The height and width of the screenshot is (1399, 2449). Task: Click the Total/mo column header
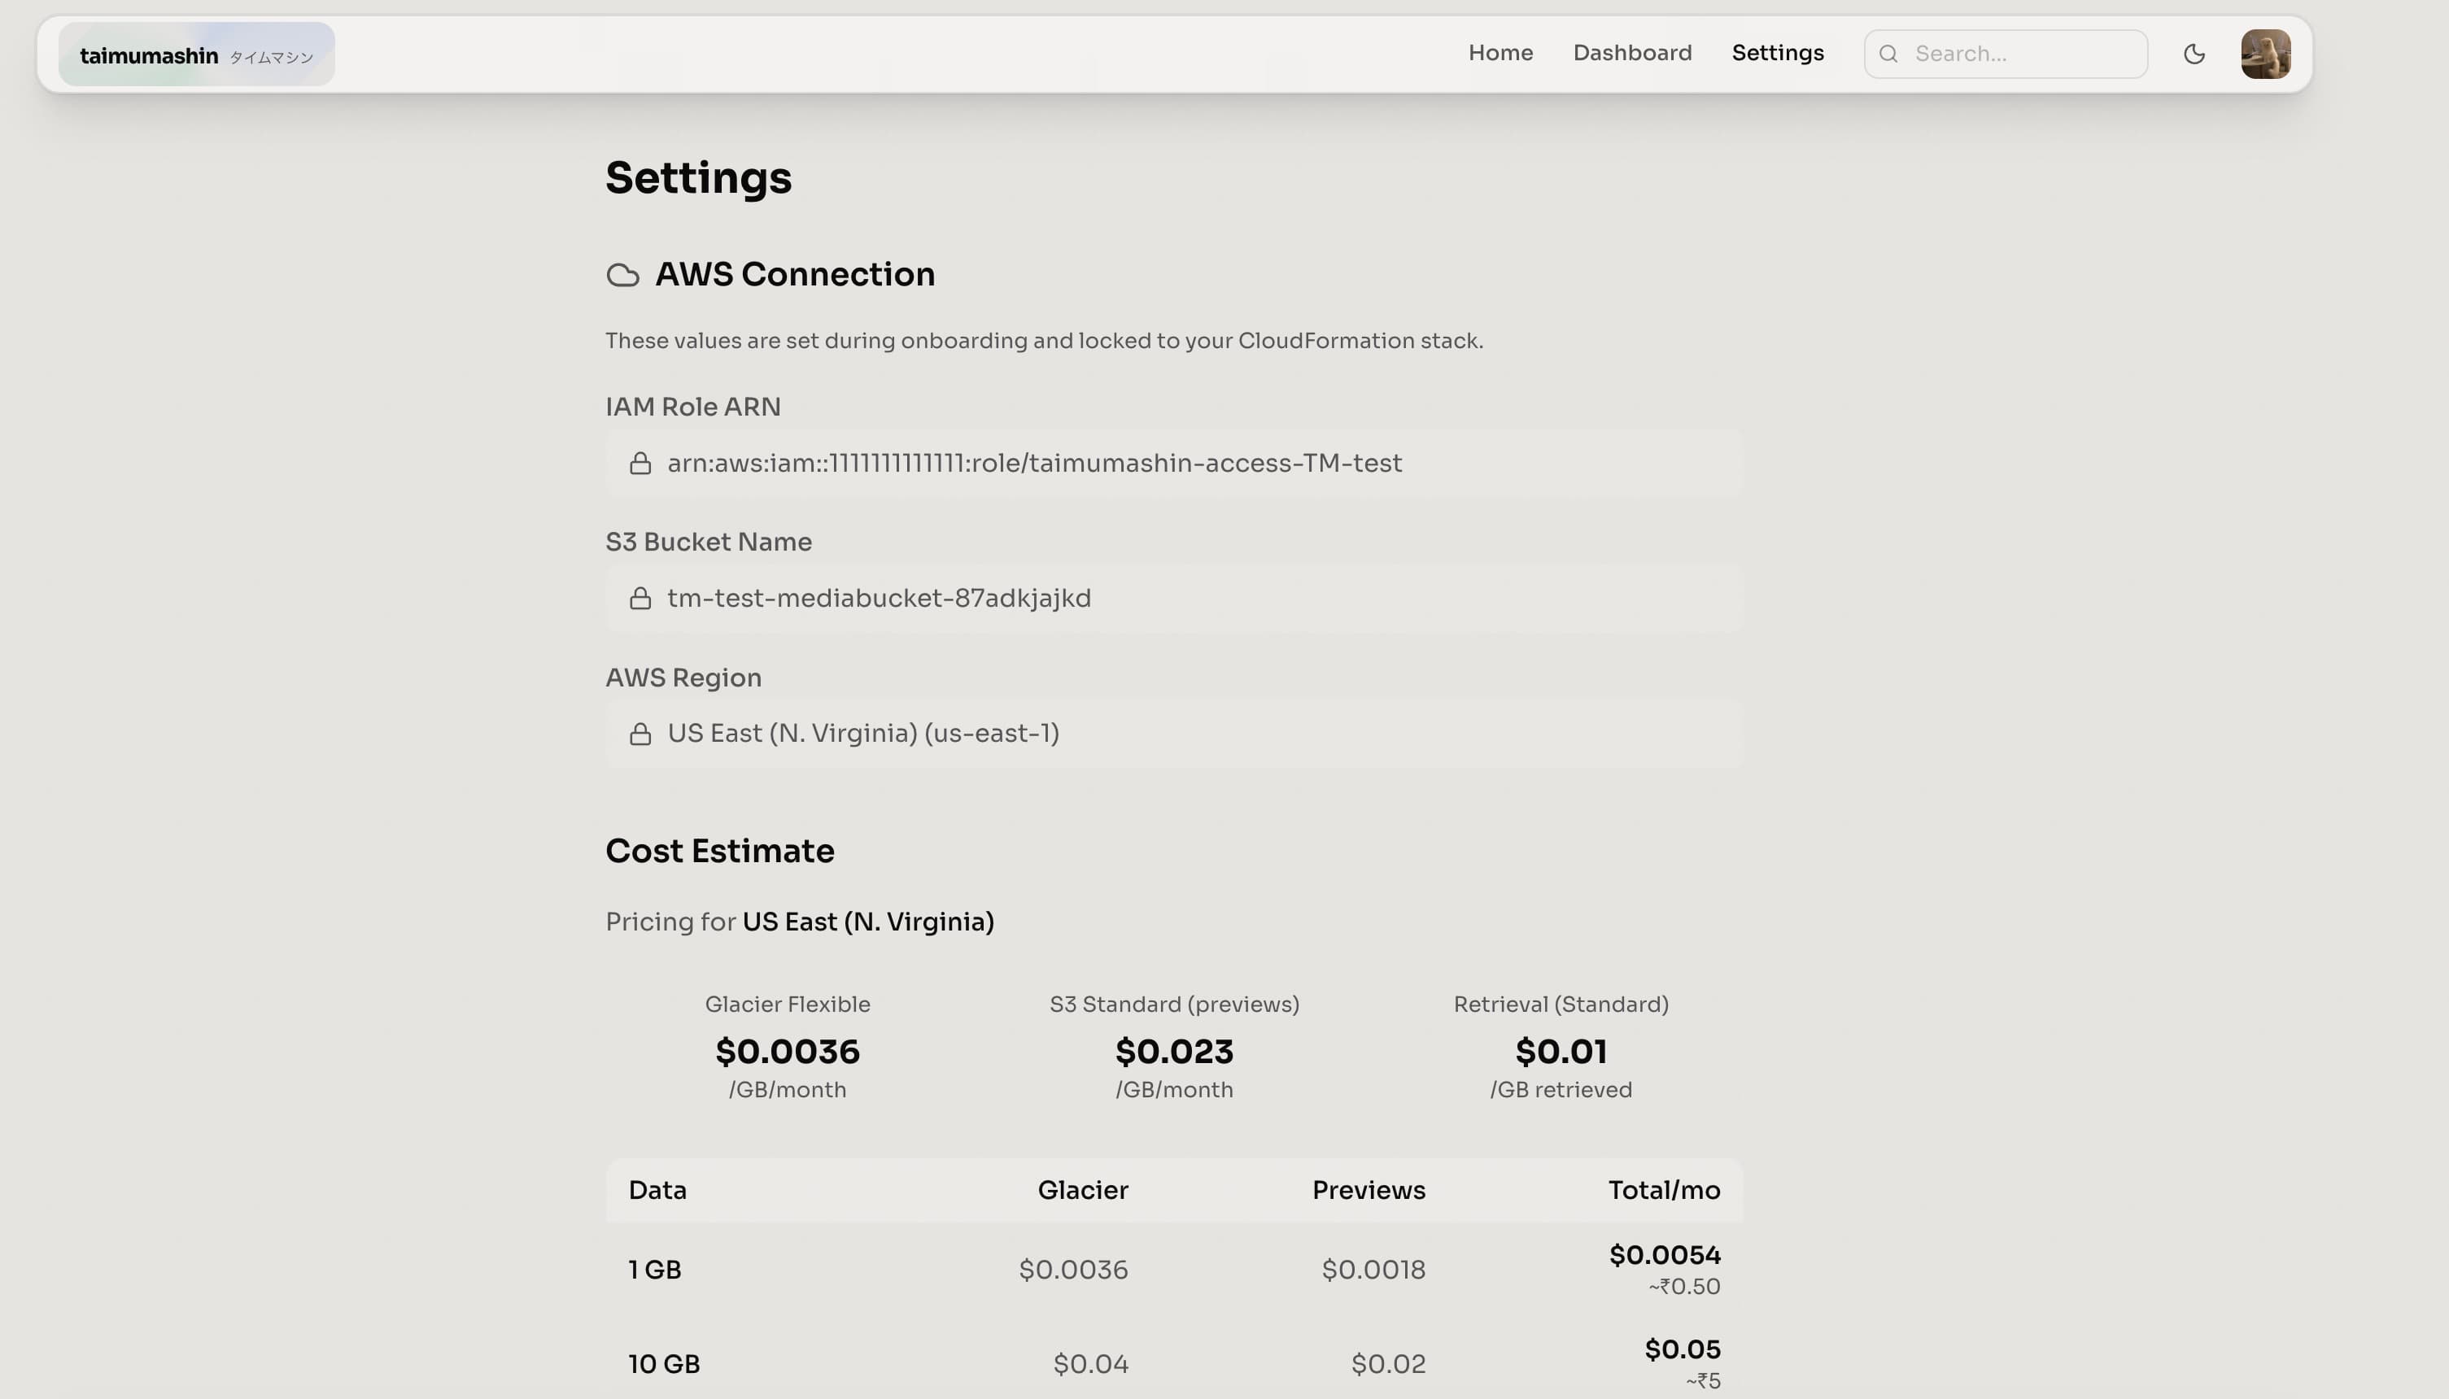1664,1191
